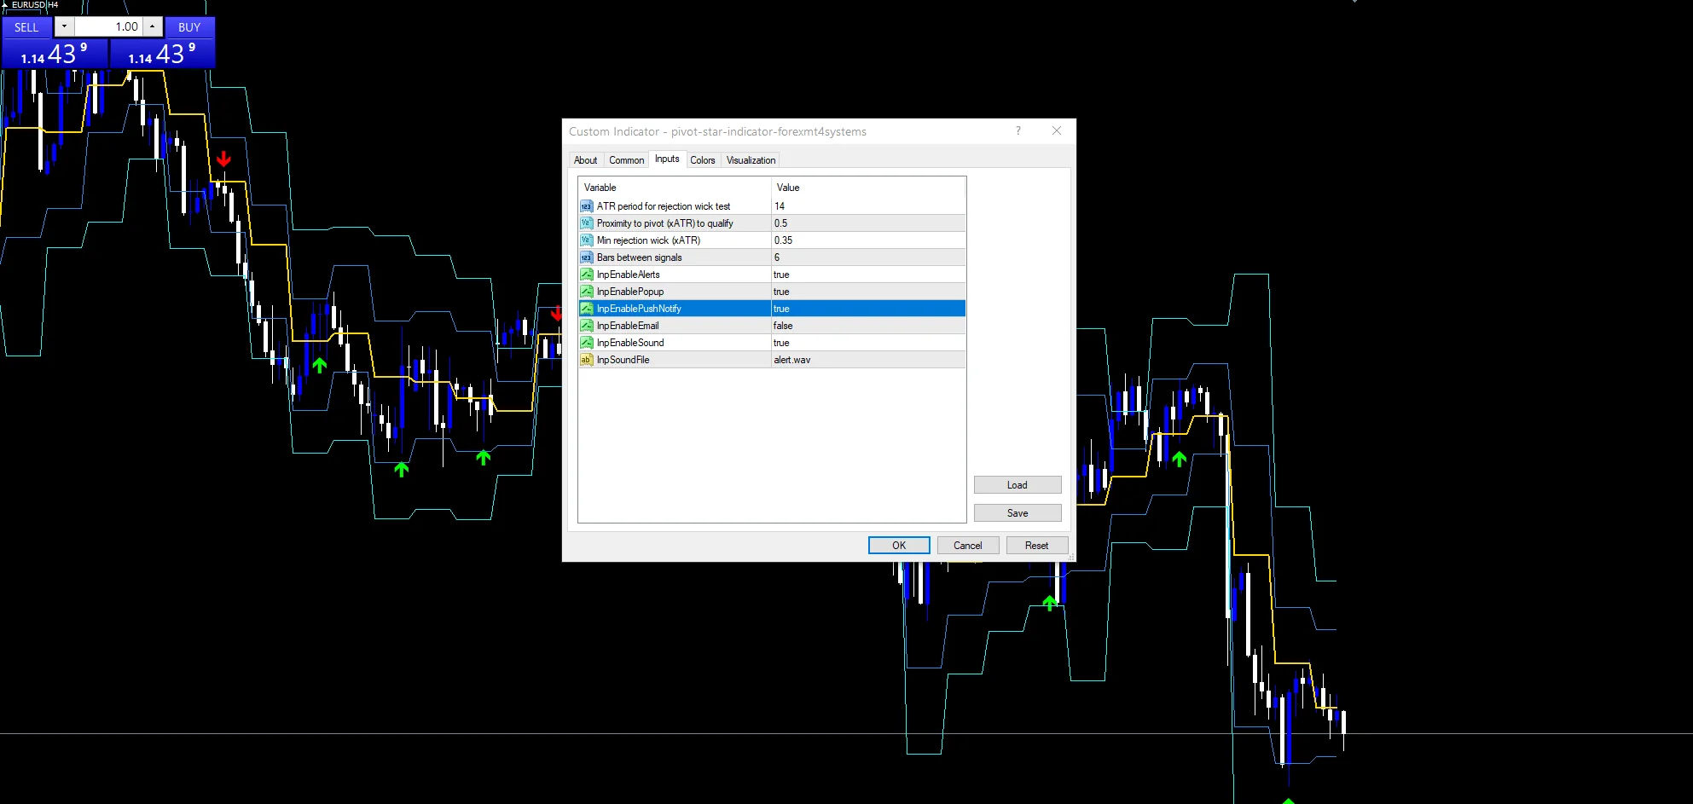
Task: Select the InpEnableSound variable name
Action: [x=630, y=343]
